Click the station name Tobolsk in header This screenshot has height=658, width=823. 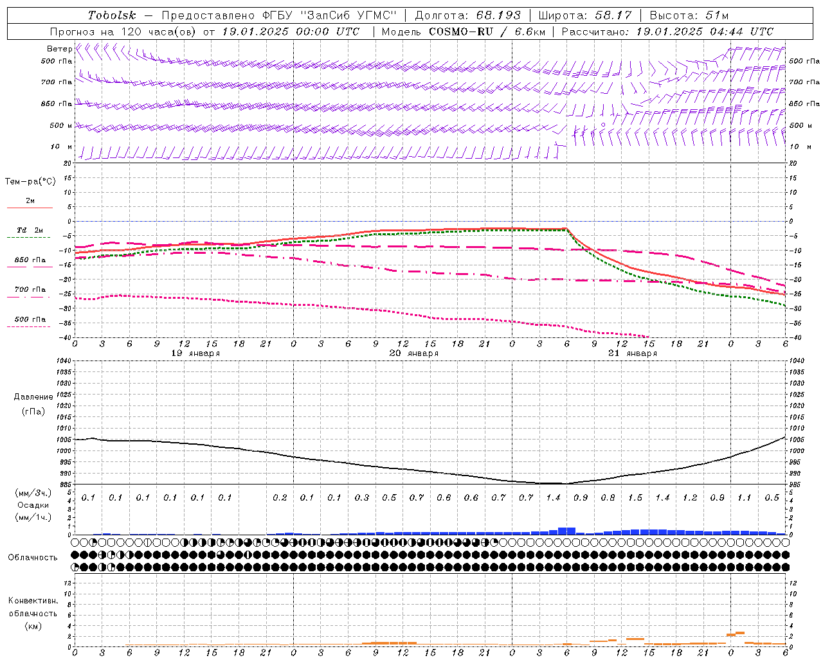click(112, 15)
